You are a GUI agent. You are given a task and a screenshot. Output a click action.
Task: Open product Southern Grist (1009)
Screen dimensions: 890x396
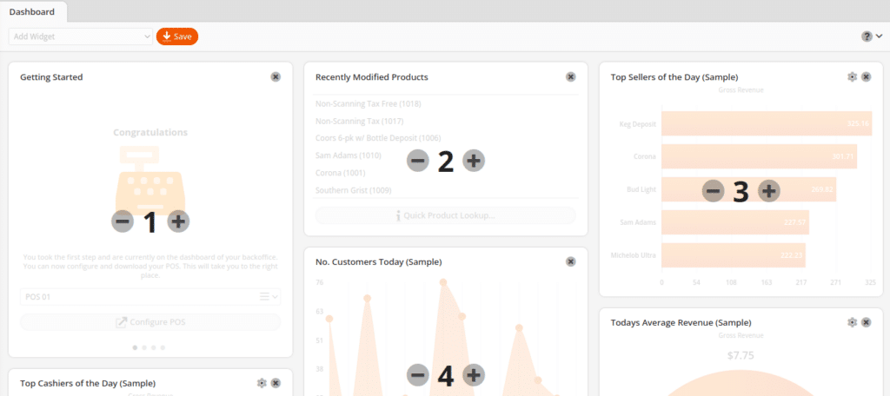pyautogui.click(x=354, y=190)
